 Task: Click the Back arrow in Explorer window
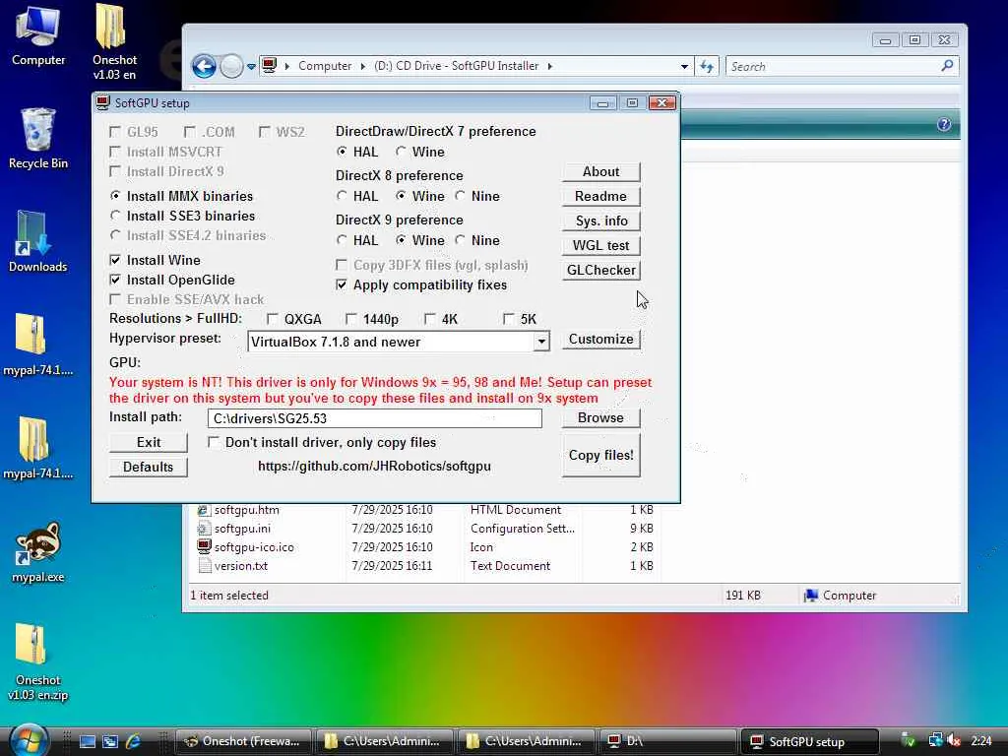point(204,66)
